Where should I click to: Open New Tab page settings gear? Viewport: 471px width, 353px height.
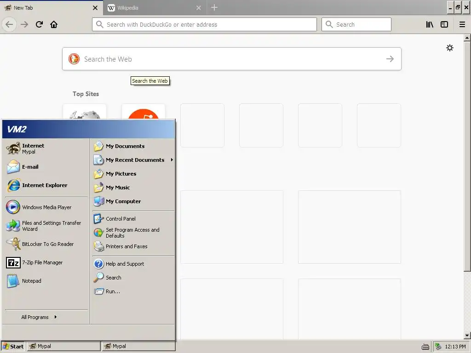(450, 48)
